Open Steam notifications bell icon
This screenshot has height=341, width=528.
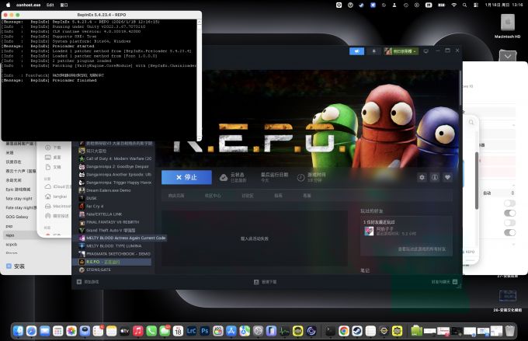pos(374,51)
